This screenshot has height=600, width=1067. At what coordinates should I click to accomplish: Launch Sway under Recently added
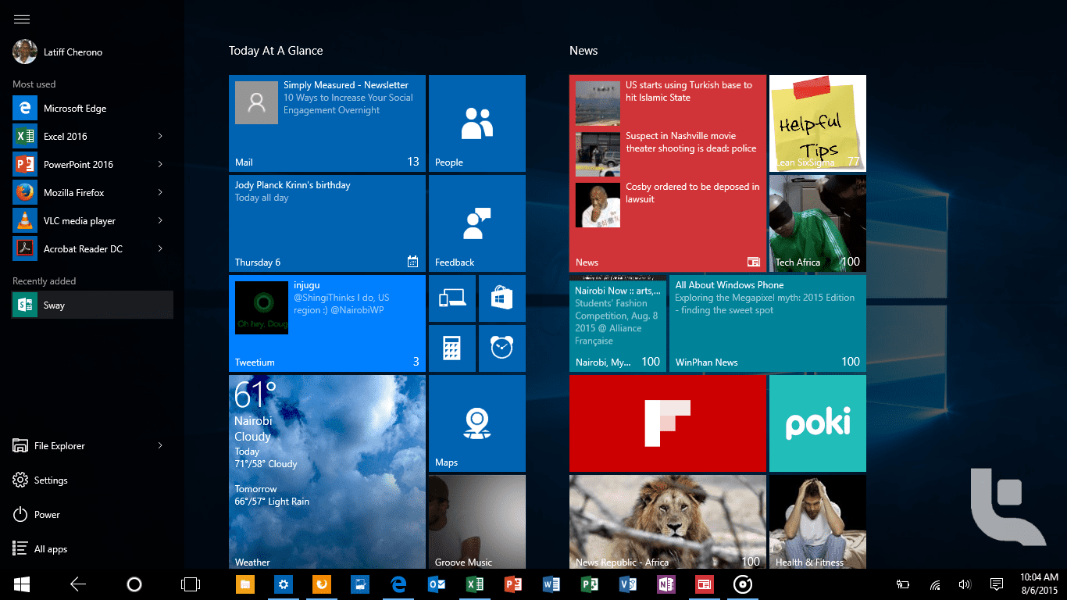93,305
